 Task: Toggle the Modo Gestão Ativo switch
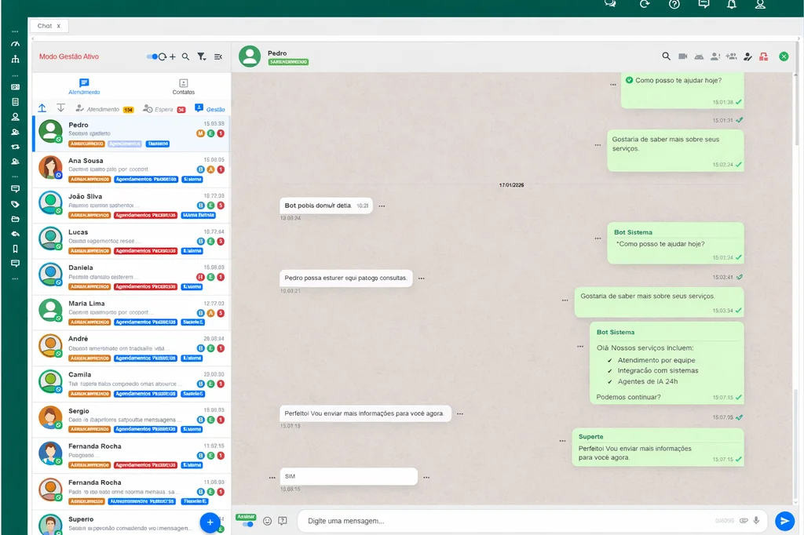pos(152,56)
